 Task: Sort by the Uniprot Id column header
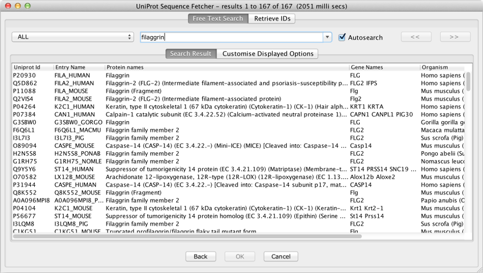27,67
